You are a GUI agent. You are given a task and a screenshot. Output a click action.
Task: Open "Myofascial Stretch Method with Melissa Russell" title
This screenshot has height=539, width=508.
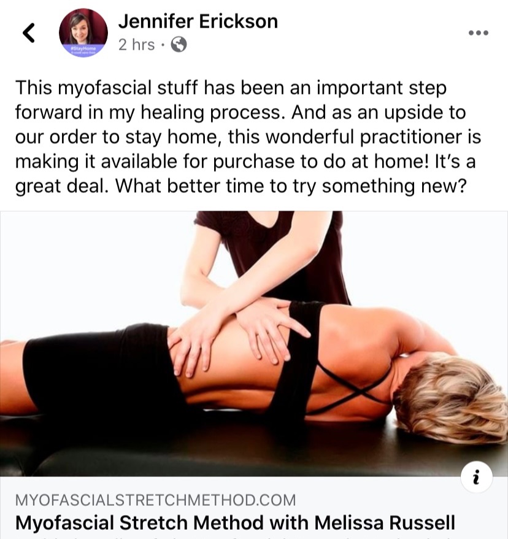pyautogui.click(x=235, y=522)
